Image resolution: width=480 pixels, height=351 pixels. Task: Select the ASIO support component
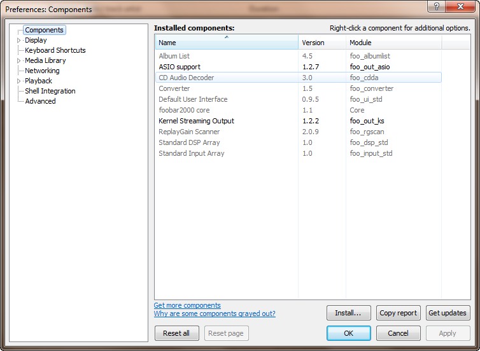299,67
